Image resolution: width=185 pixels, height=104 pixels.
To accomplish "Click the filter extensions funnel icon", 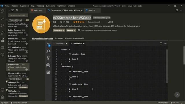I will click(x=12, y=10).
